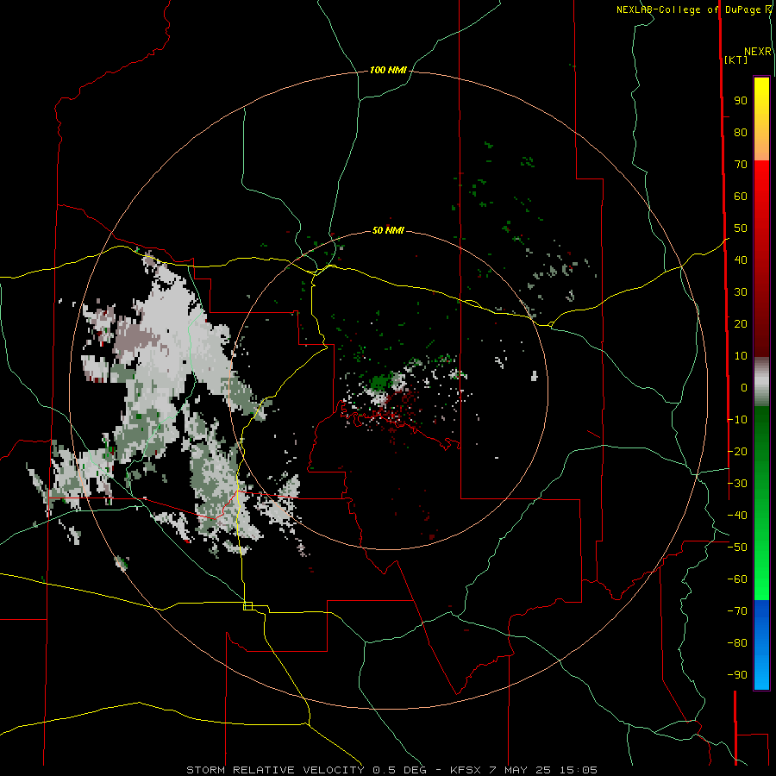Image resolution: width=776 pixels, height=776 pixels.
Task: Click the -90 value on velocity scale
Action: pyautogui.click(x=737, y=675)
